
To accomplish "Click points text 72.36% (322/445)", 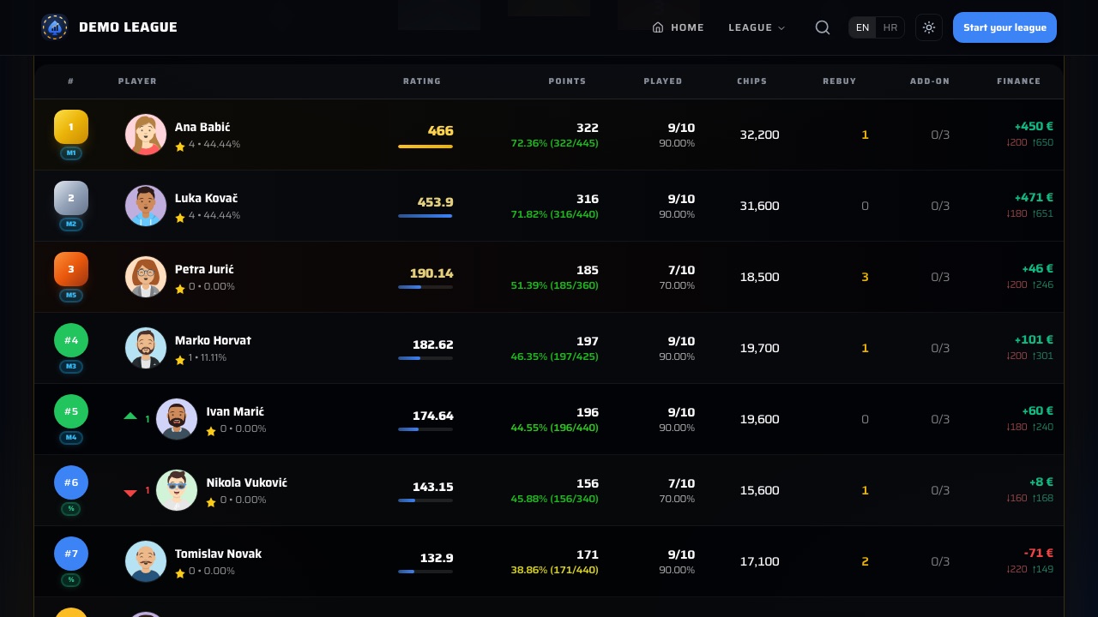I will point(554,143).
